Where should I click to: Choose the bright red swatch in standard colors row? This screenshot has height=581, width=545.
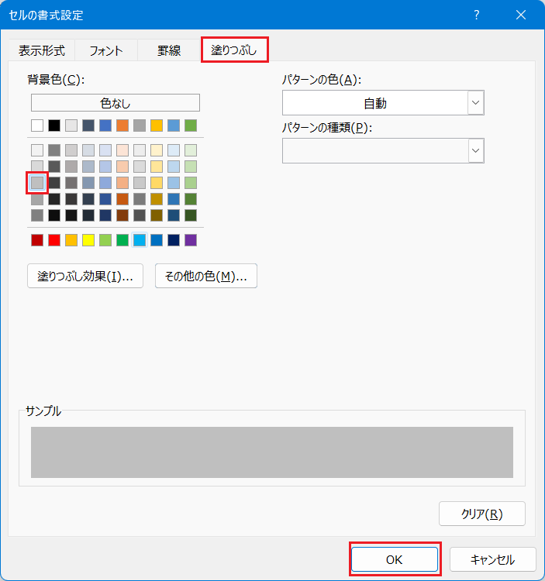[54, 240]
